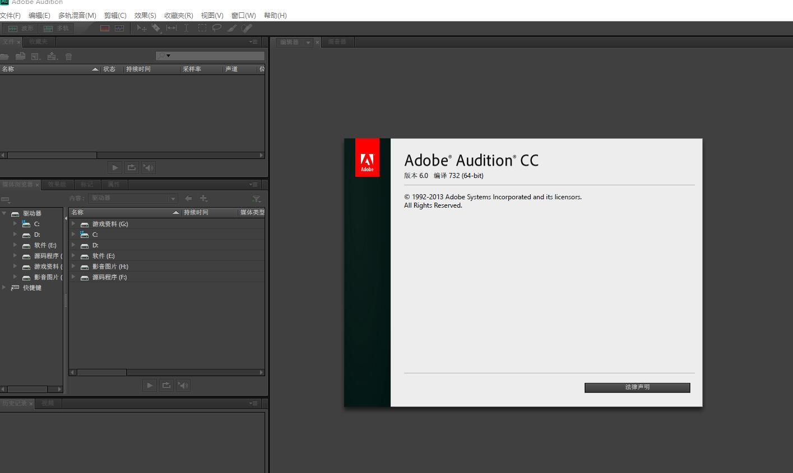Switch to the 标记 tab
Image resolution: width=793 pixels, height=473 pixels.
87,184
